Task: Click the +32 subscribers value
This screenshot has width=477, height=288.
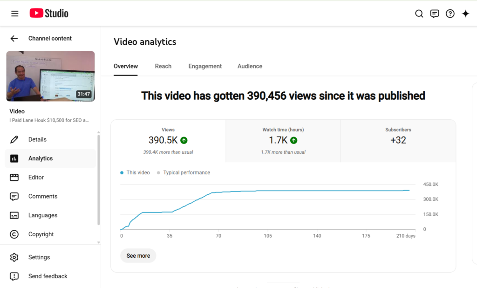Action: (398, 140)
